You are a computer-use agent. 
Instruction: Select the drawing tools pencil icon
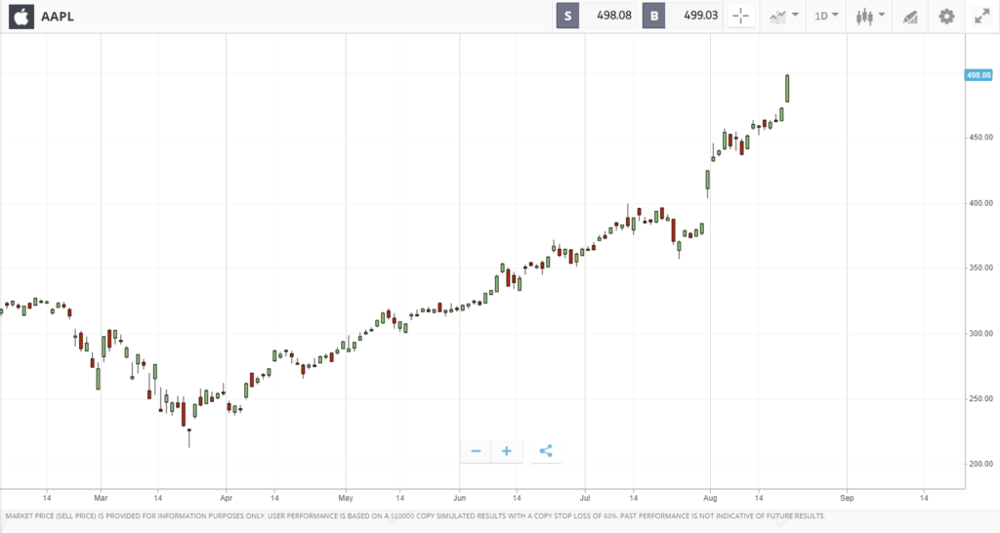click(x=910, y=17)
